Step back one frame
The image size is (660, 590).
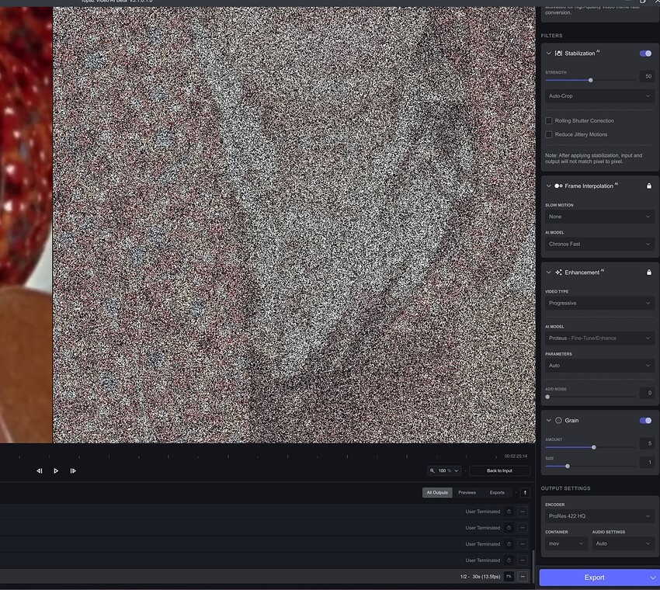tap(40, 471)
